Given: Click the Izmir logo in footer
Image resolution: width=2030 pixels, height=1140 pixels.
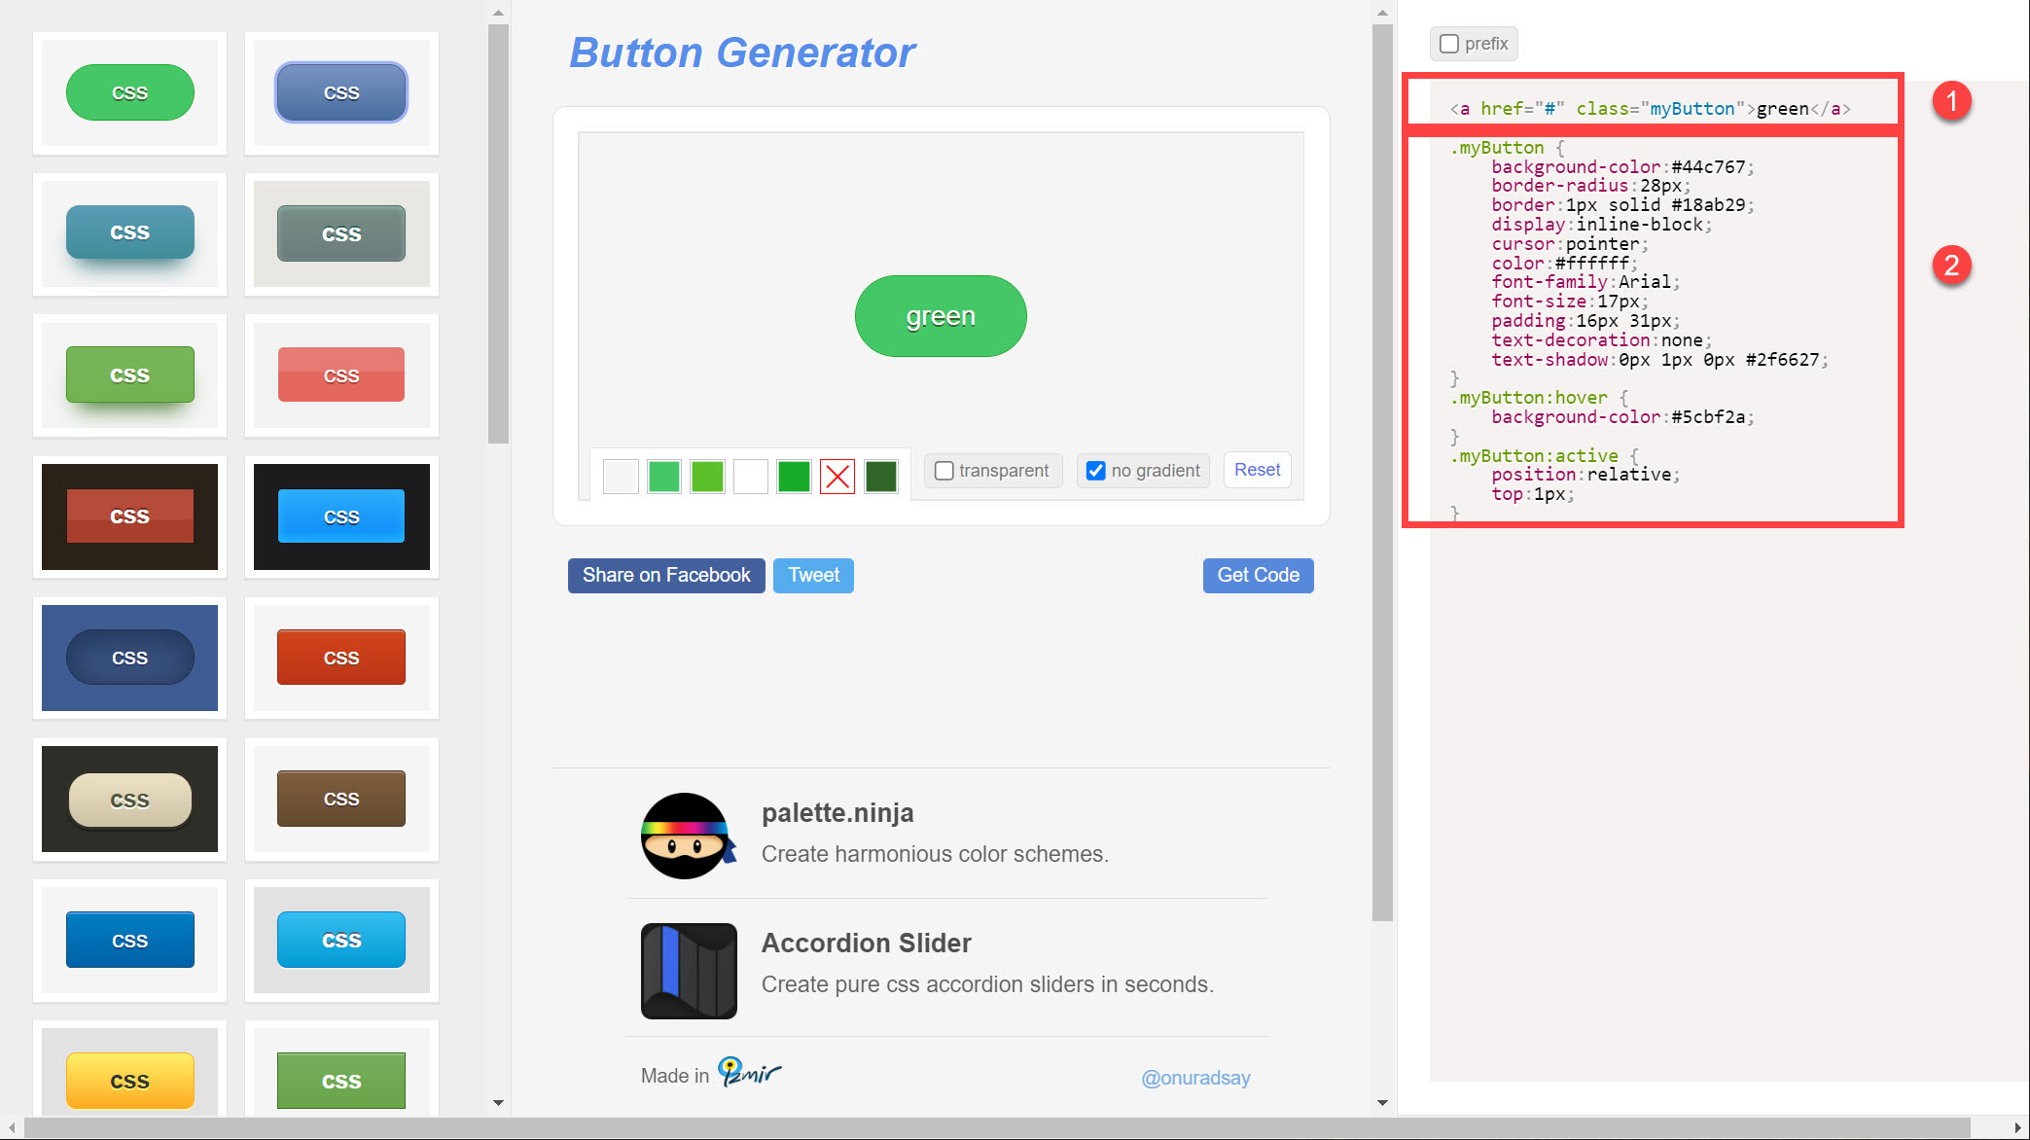Looking at the screenshot, I should click(749, 1072).
